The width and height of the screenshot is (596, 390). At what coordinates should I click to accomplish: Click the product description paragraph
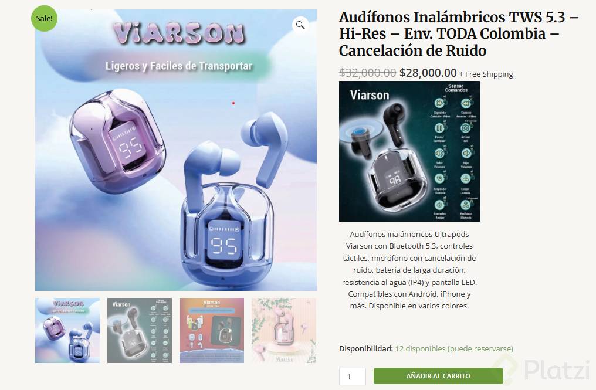pos(409,270)
